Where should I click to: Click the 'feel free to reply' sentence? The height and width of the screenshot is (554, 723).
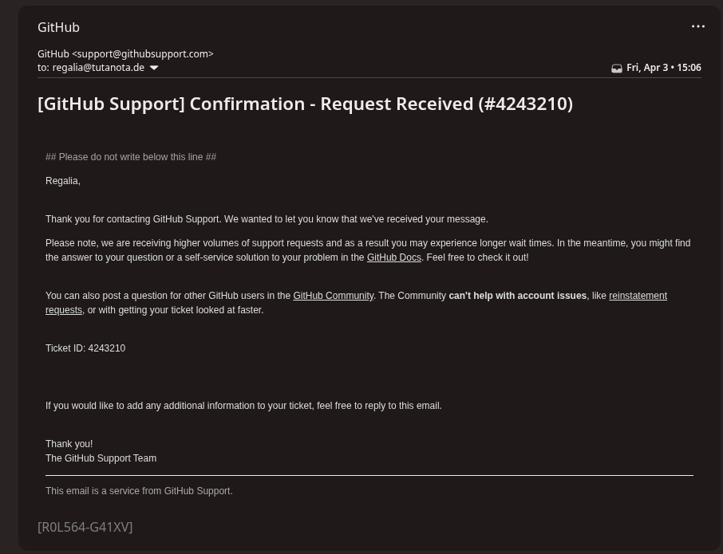243,406
